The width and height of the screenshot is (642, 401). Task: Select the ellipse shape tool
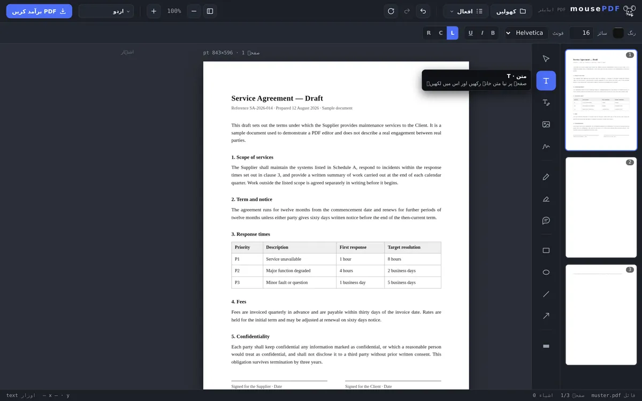546,272
